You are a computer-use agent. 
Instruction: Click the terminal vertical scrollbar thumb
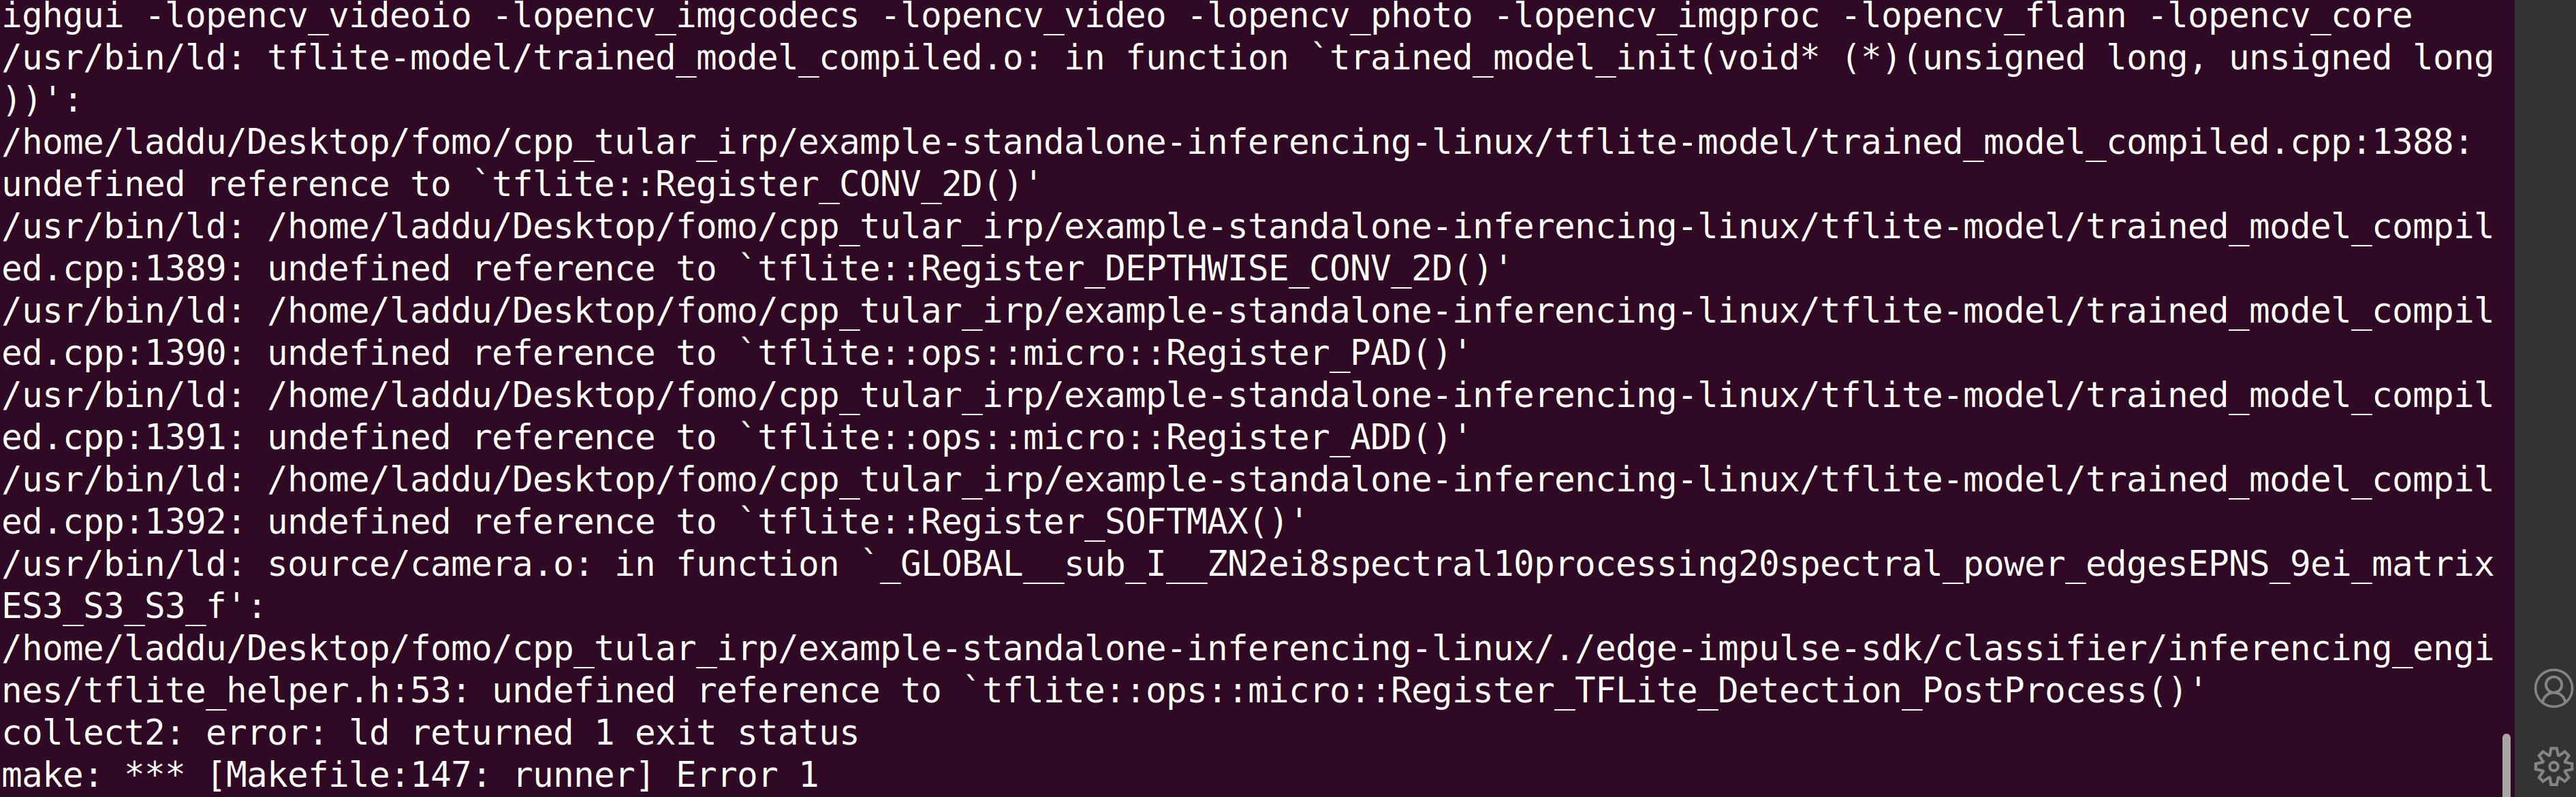click(2506, 765)
